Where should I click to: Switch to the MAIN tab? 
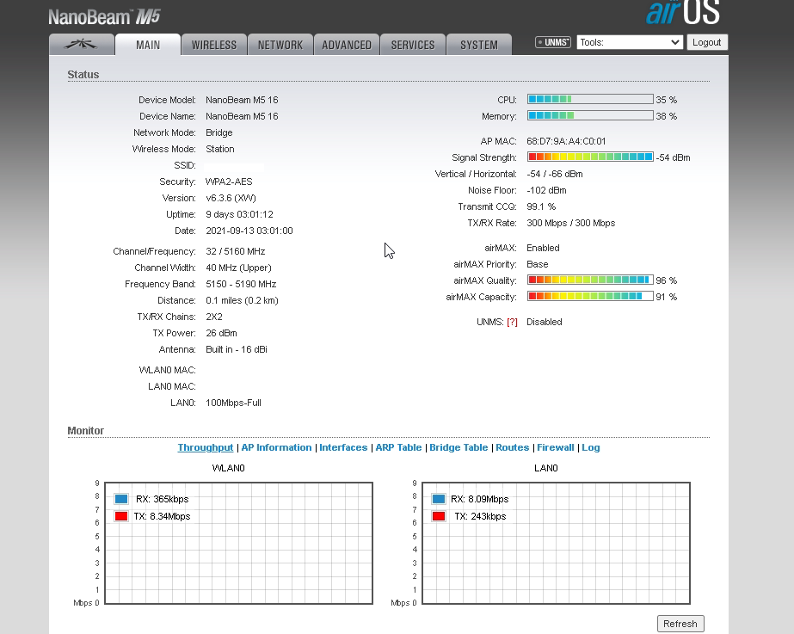click(x=148, y=45)
